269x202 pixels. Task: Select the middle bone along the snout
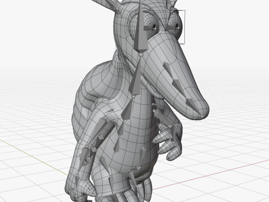tap(178, 88)
